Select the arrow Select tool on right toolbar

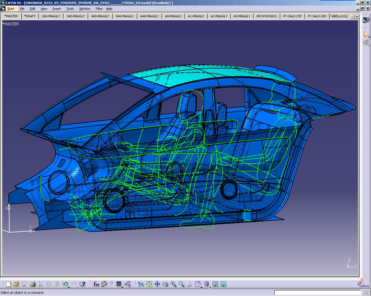click(x=366, y=34)
